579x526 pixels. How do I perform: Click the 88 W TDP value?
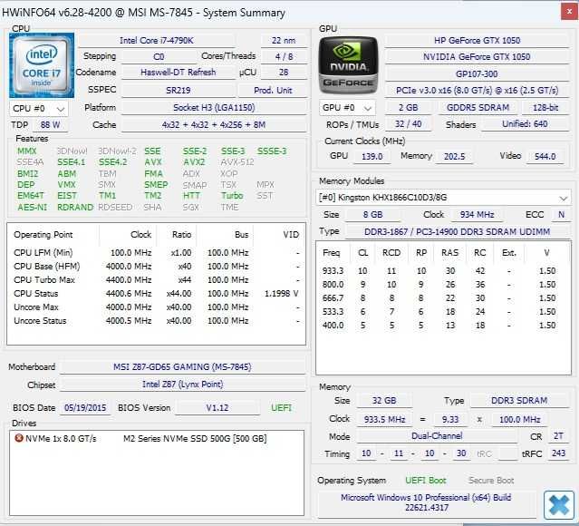click(x=50, y=125)
